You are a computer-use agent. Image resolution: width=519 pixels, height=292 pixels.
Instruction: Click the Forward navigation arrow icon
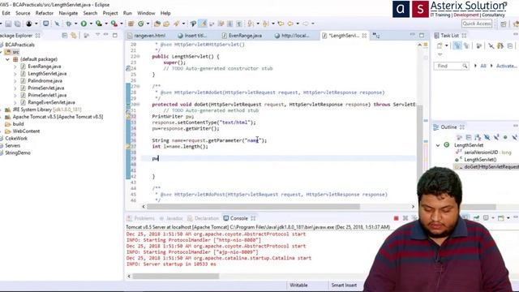click(306, 24)
